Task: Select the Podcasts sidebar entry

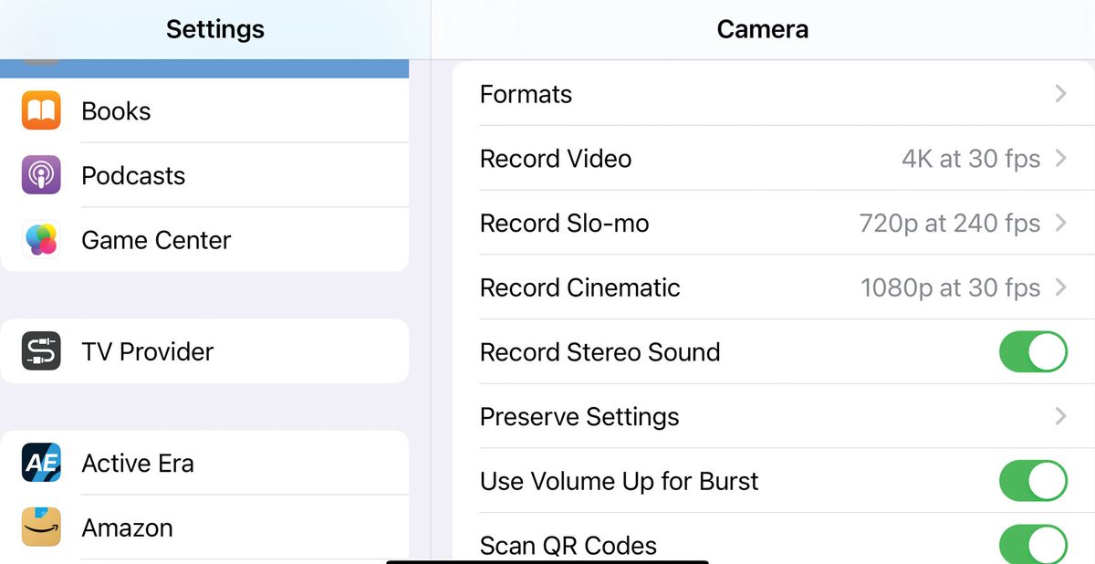Action: [133, 175]
